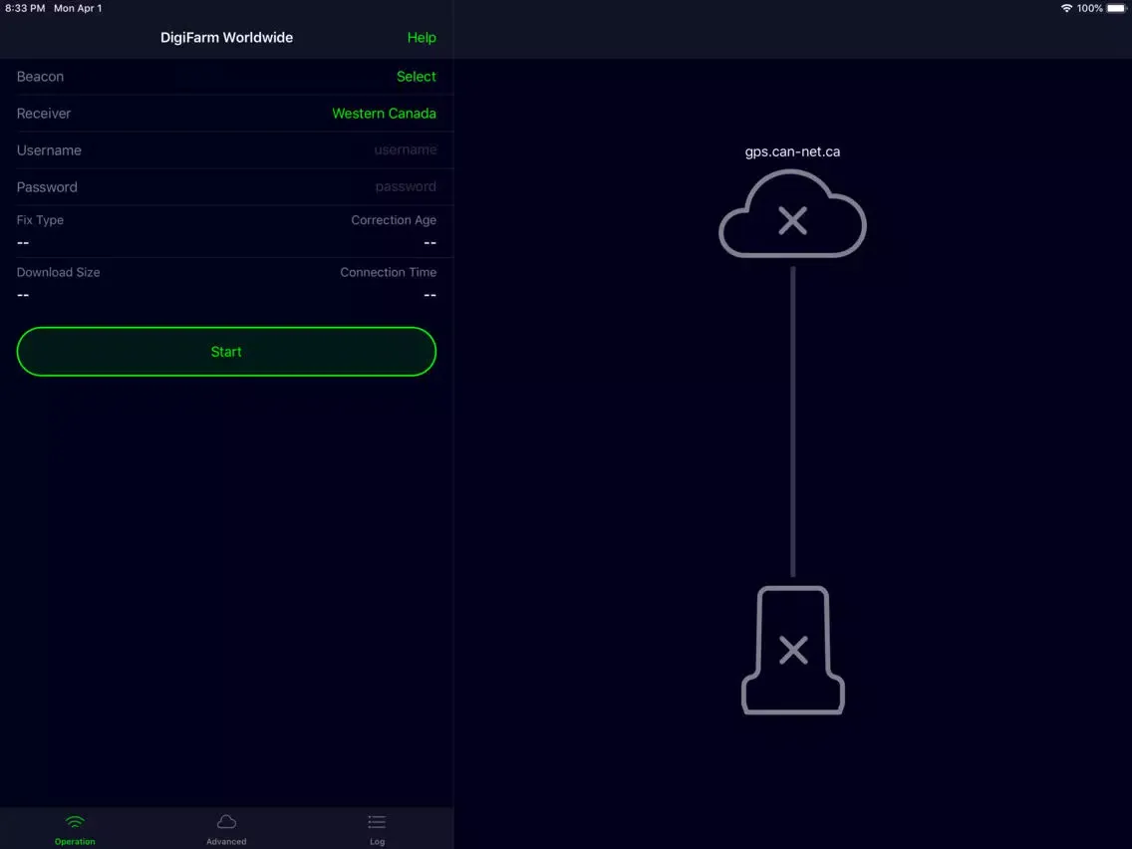Tap the gps.can-net.ca server label

[x=792, y=151]
